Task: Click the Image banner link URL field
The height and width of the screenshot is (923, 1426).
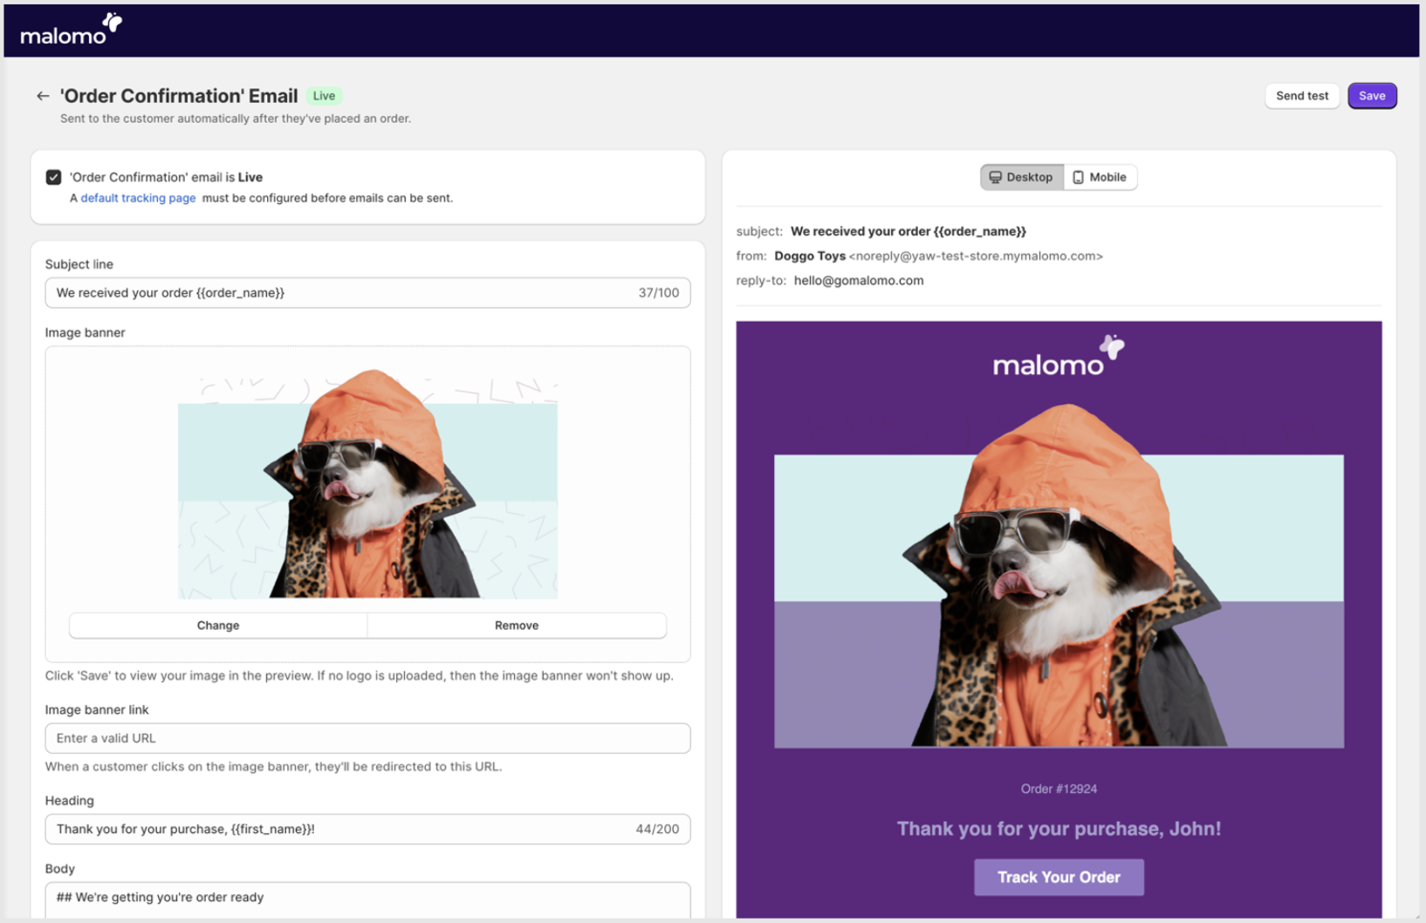Action: pos(367,738)
